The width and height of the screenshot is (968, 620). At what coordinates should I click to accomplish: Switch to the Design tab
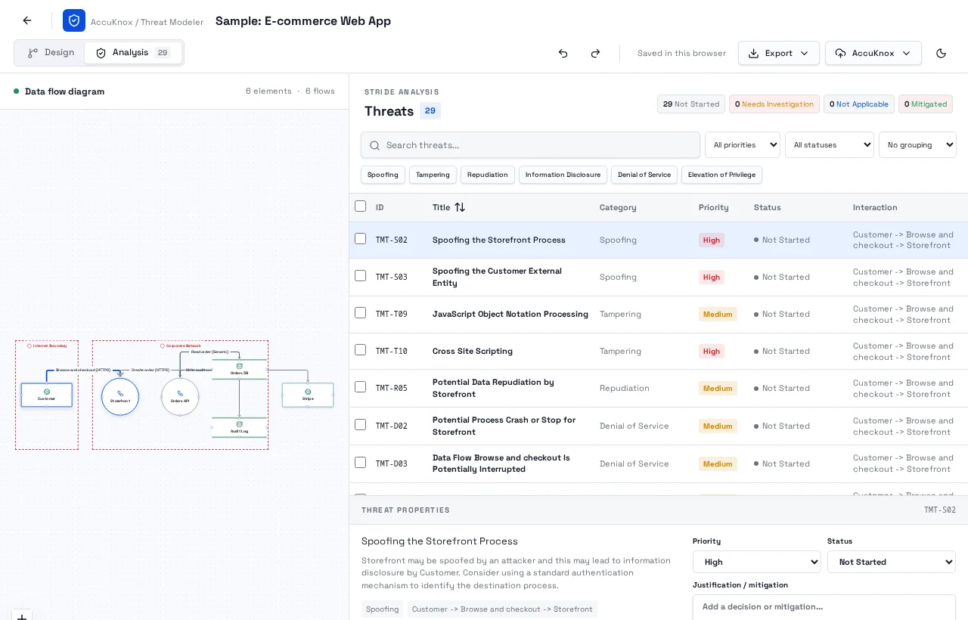pos(51,53)
